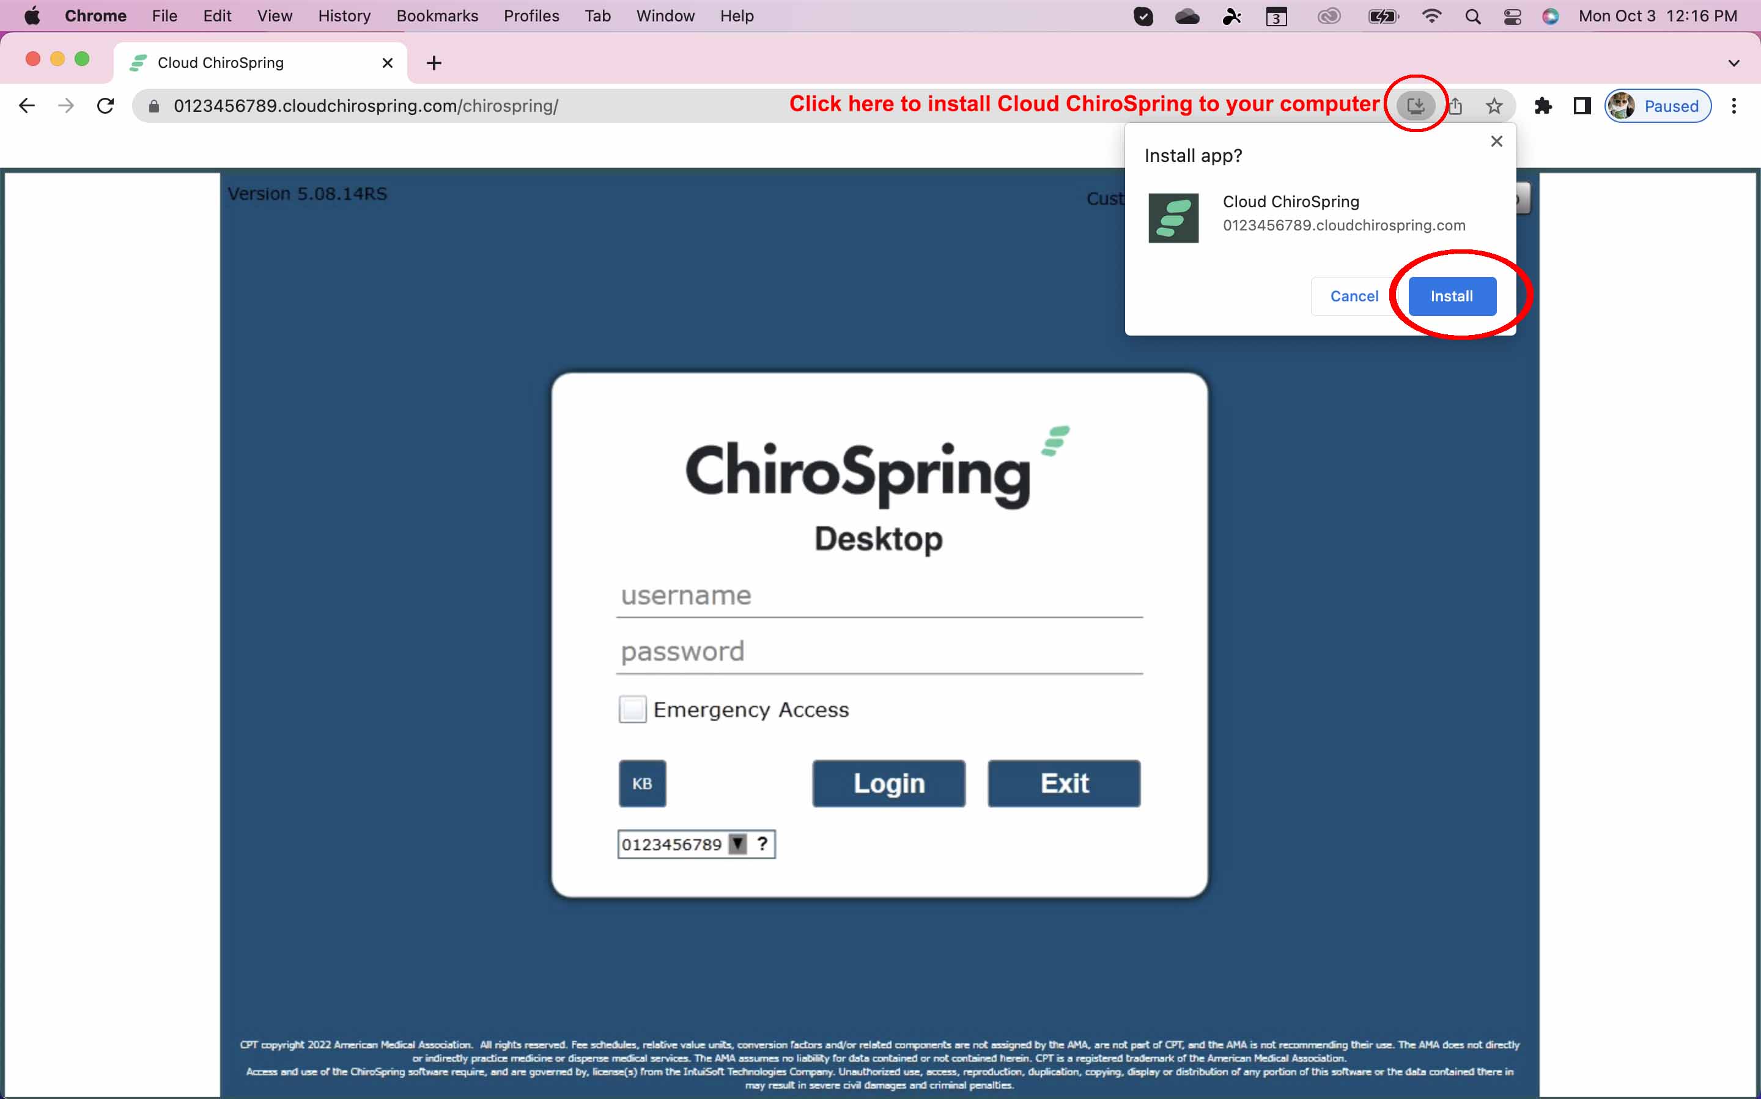Open the Tab menu
Screen dimensions: 1761x1099
click(597, 16)
